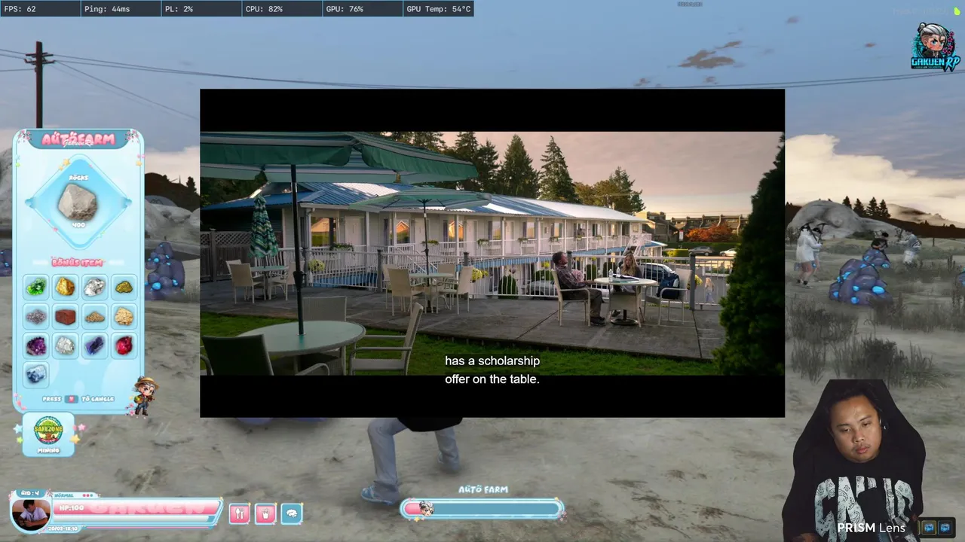Click the purple amethyst bonus item
965x542 pixels.
[36, 346]
